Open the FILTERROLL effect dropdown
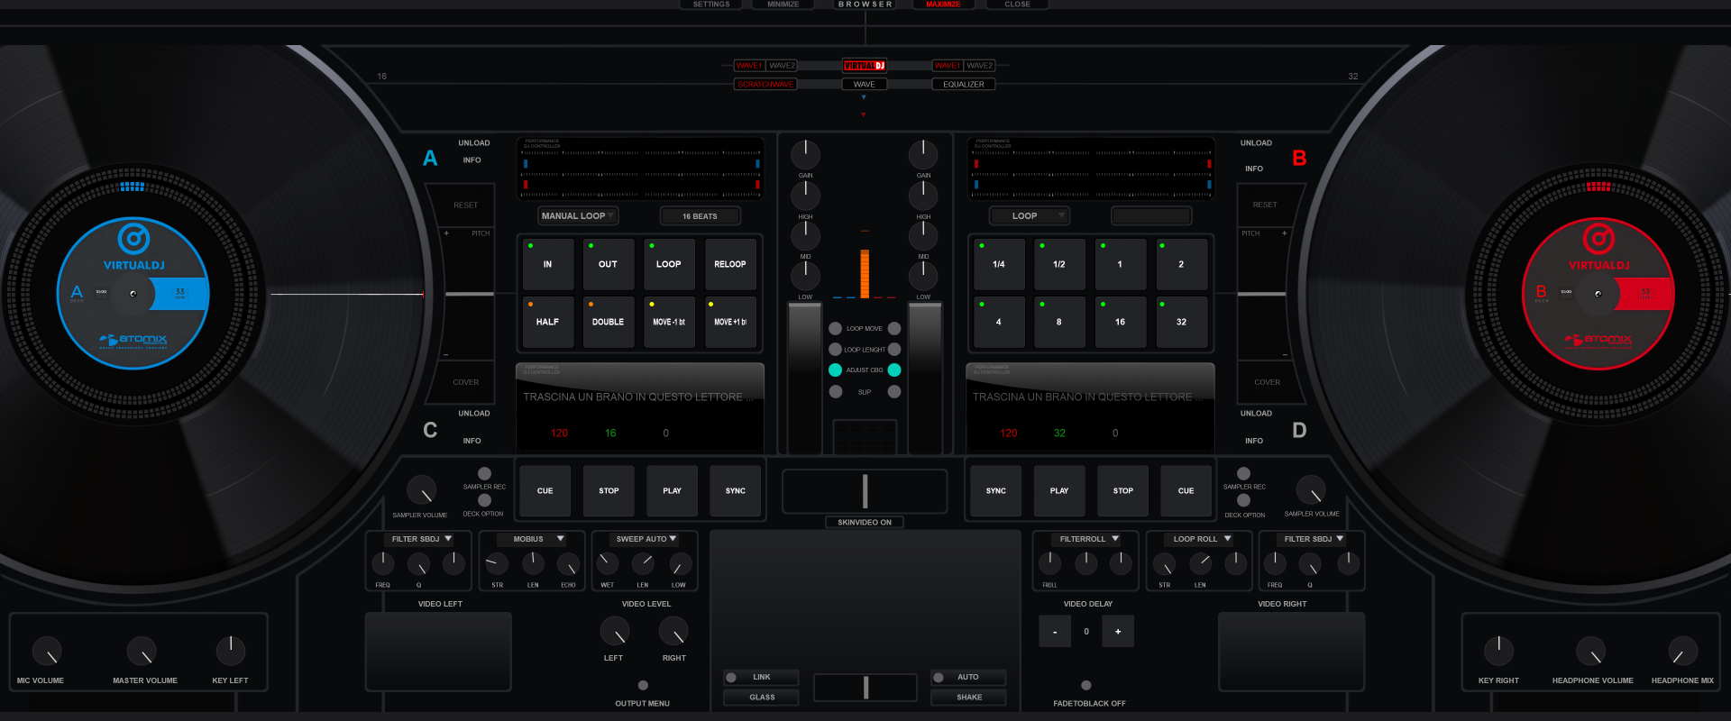 1088,539
